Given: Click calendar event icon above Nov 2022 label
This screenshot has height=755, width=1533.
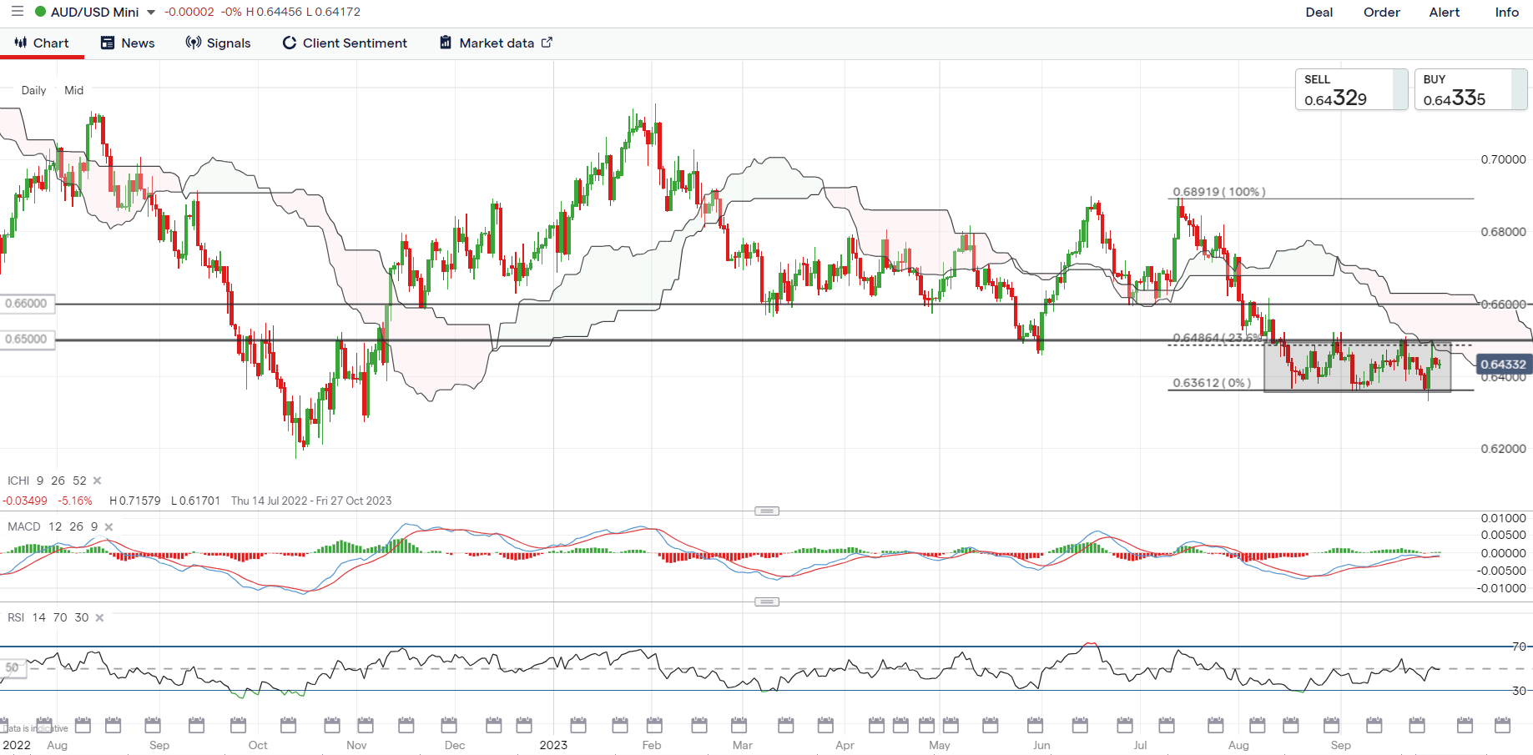Looking at the screenshot, I should (365, 724).
